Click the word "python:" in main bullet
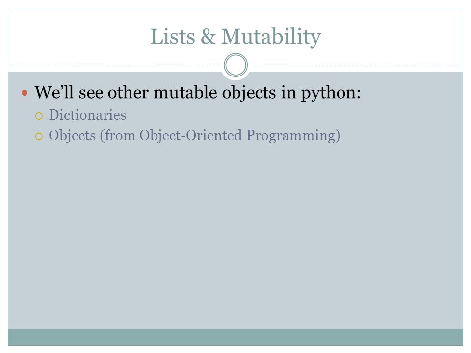The height and width of the screenshot is (353, 471). tap(331, 93)
